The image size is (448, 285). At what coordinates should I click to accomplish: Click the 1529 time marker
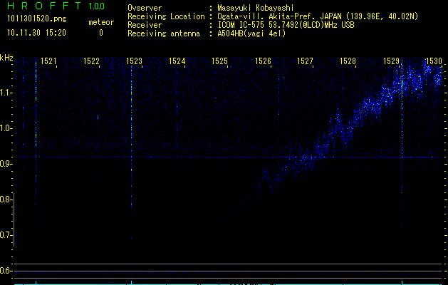point(391,61)
